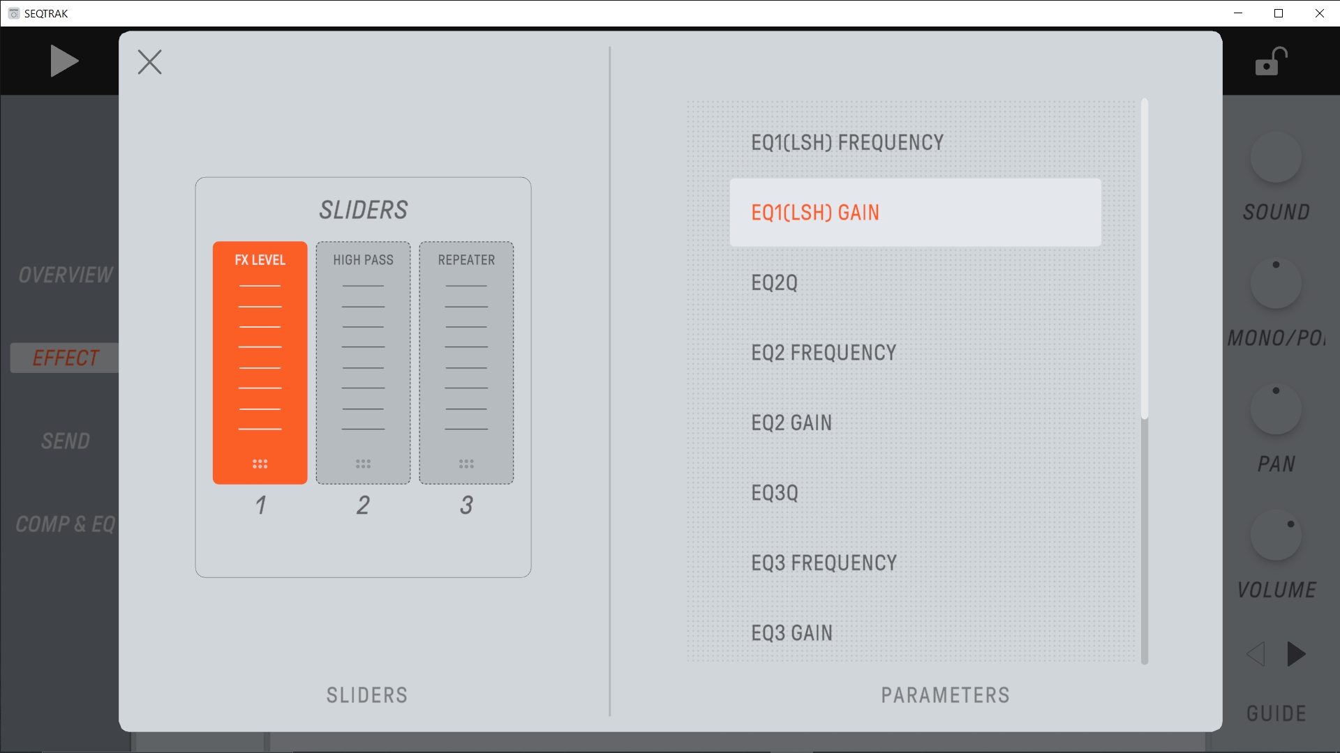Select the EQ3 GAIN parameter
Screen dimensions: 1340x753
[791, 633]
